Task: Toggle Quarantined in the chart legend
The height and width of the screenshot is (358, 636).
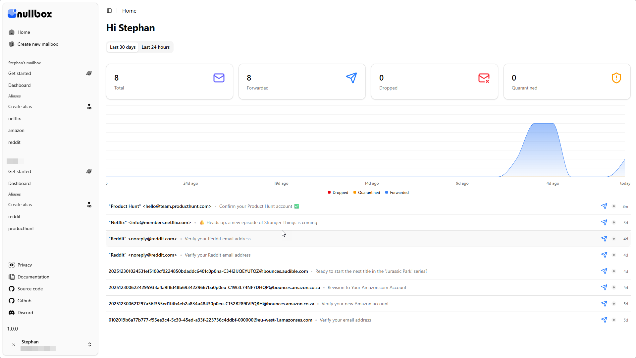Action: (366, 193)
